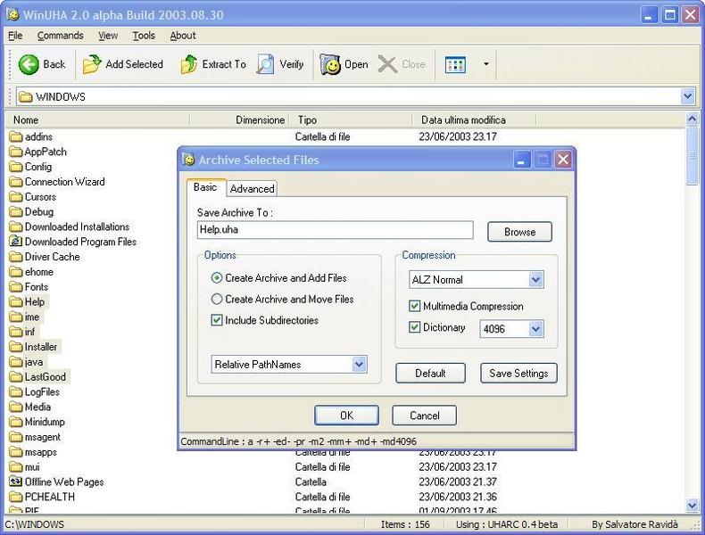Sort by the Dimensione column header
Screen dimensions: 705x535
pos(240,120)
